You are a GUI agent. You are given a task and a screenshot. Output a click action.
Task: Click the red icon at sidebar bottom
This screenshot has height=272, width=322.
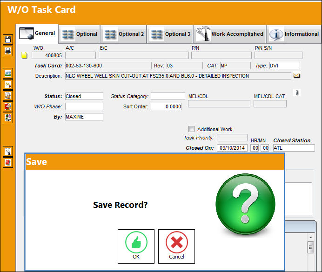pos(8,163)
